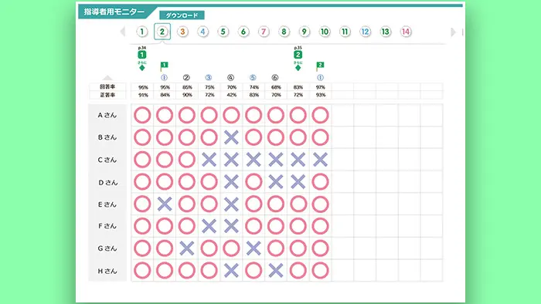This screenshot has width=541, height=304.
Task: Select question ① under flag 1
Action: (164, 77)
